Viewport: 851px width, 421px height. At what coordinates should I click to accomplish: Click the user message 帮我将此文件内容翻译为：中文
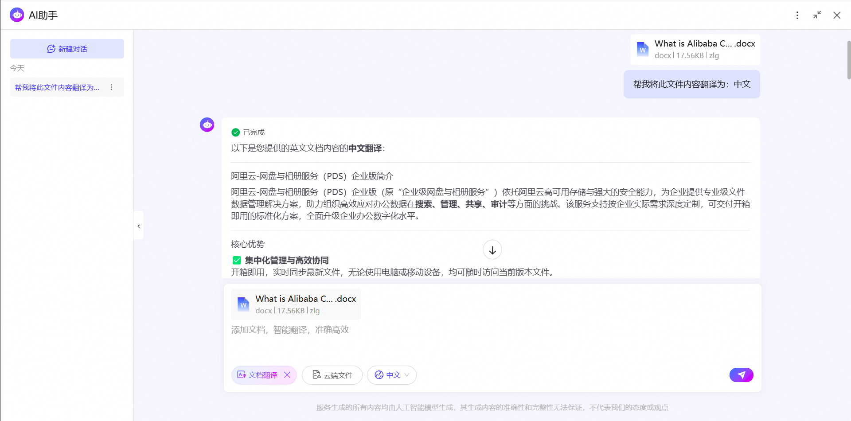pyautogui.click(x=691, y=84)
